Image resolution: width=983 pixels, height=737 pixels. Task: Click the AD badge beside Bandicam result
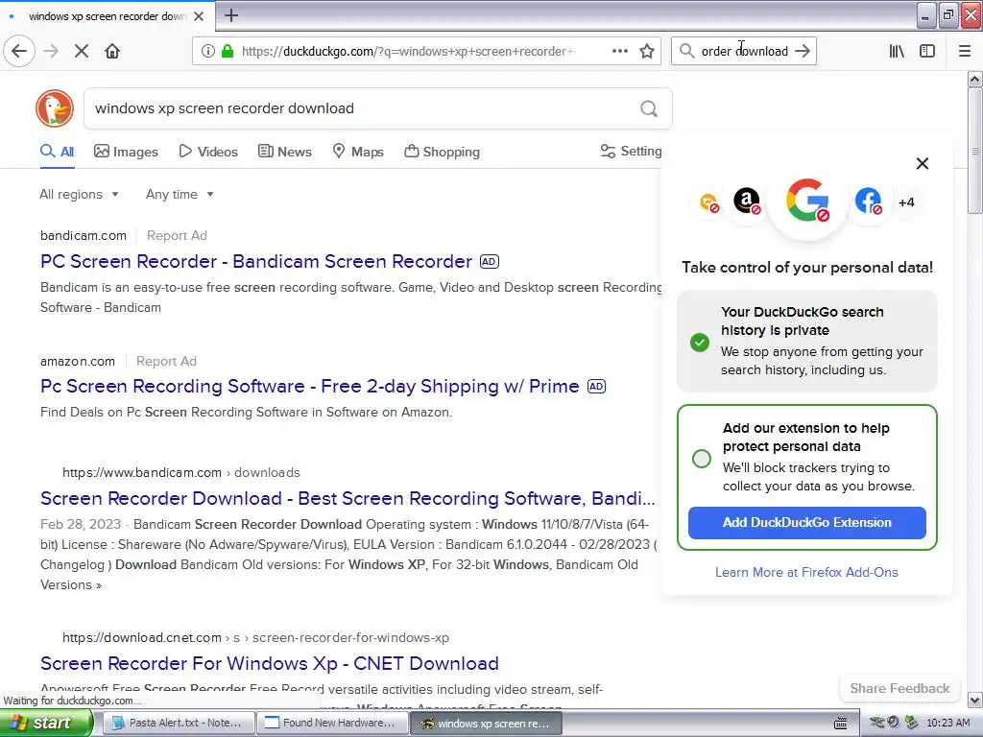click(490, 262)
